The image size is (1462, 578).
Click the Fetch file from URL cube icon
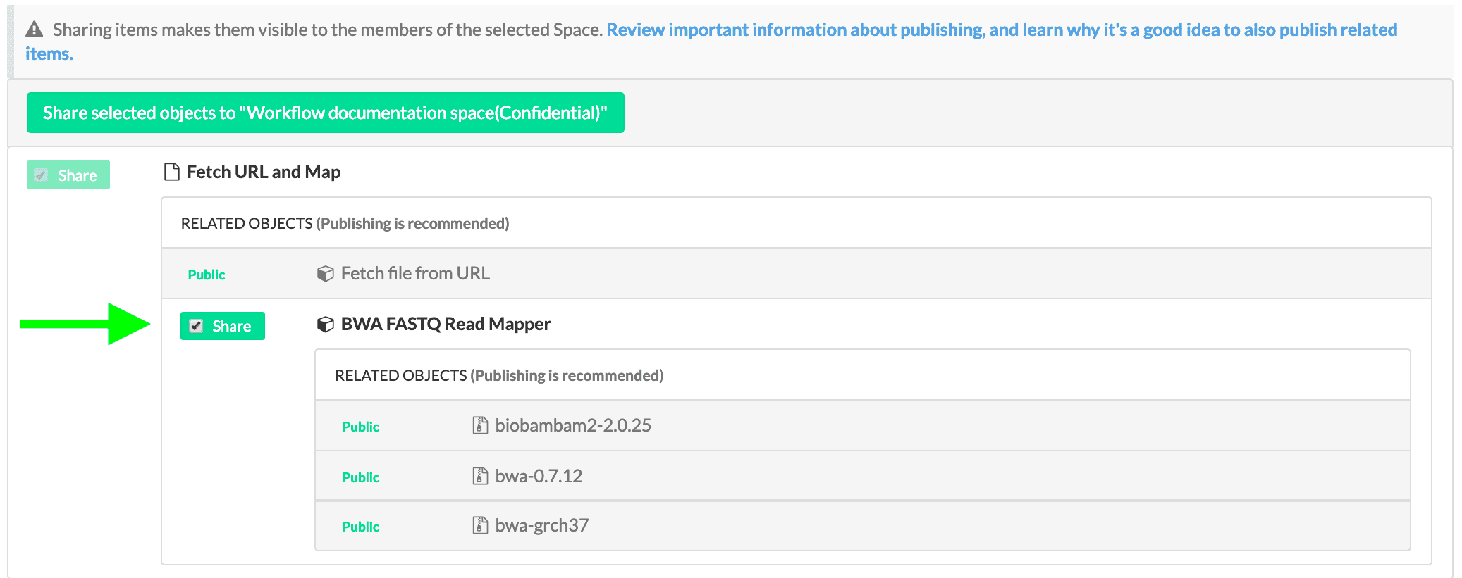click(x=325, y=274)
